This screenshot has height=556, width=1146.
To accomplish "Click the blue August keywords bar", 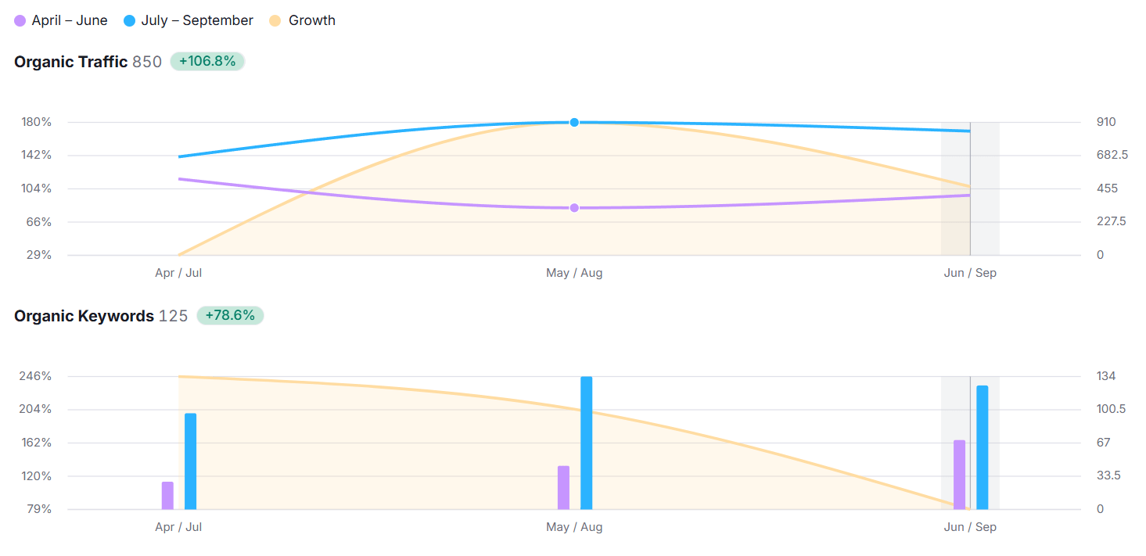I will point(586,443).
